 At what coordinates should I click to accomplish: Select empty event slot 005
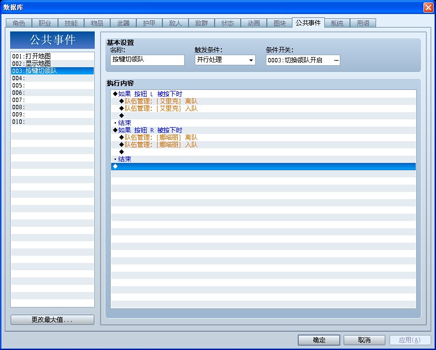point(52,85)
